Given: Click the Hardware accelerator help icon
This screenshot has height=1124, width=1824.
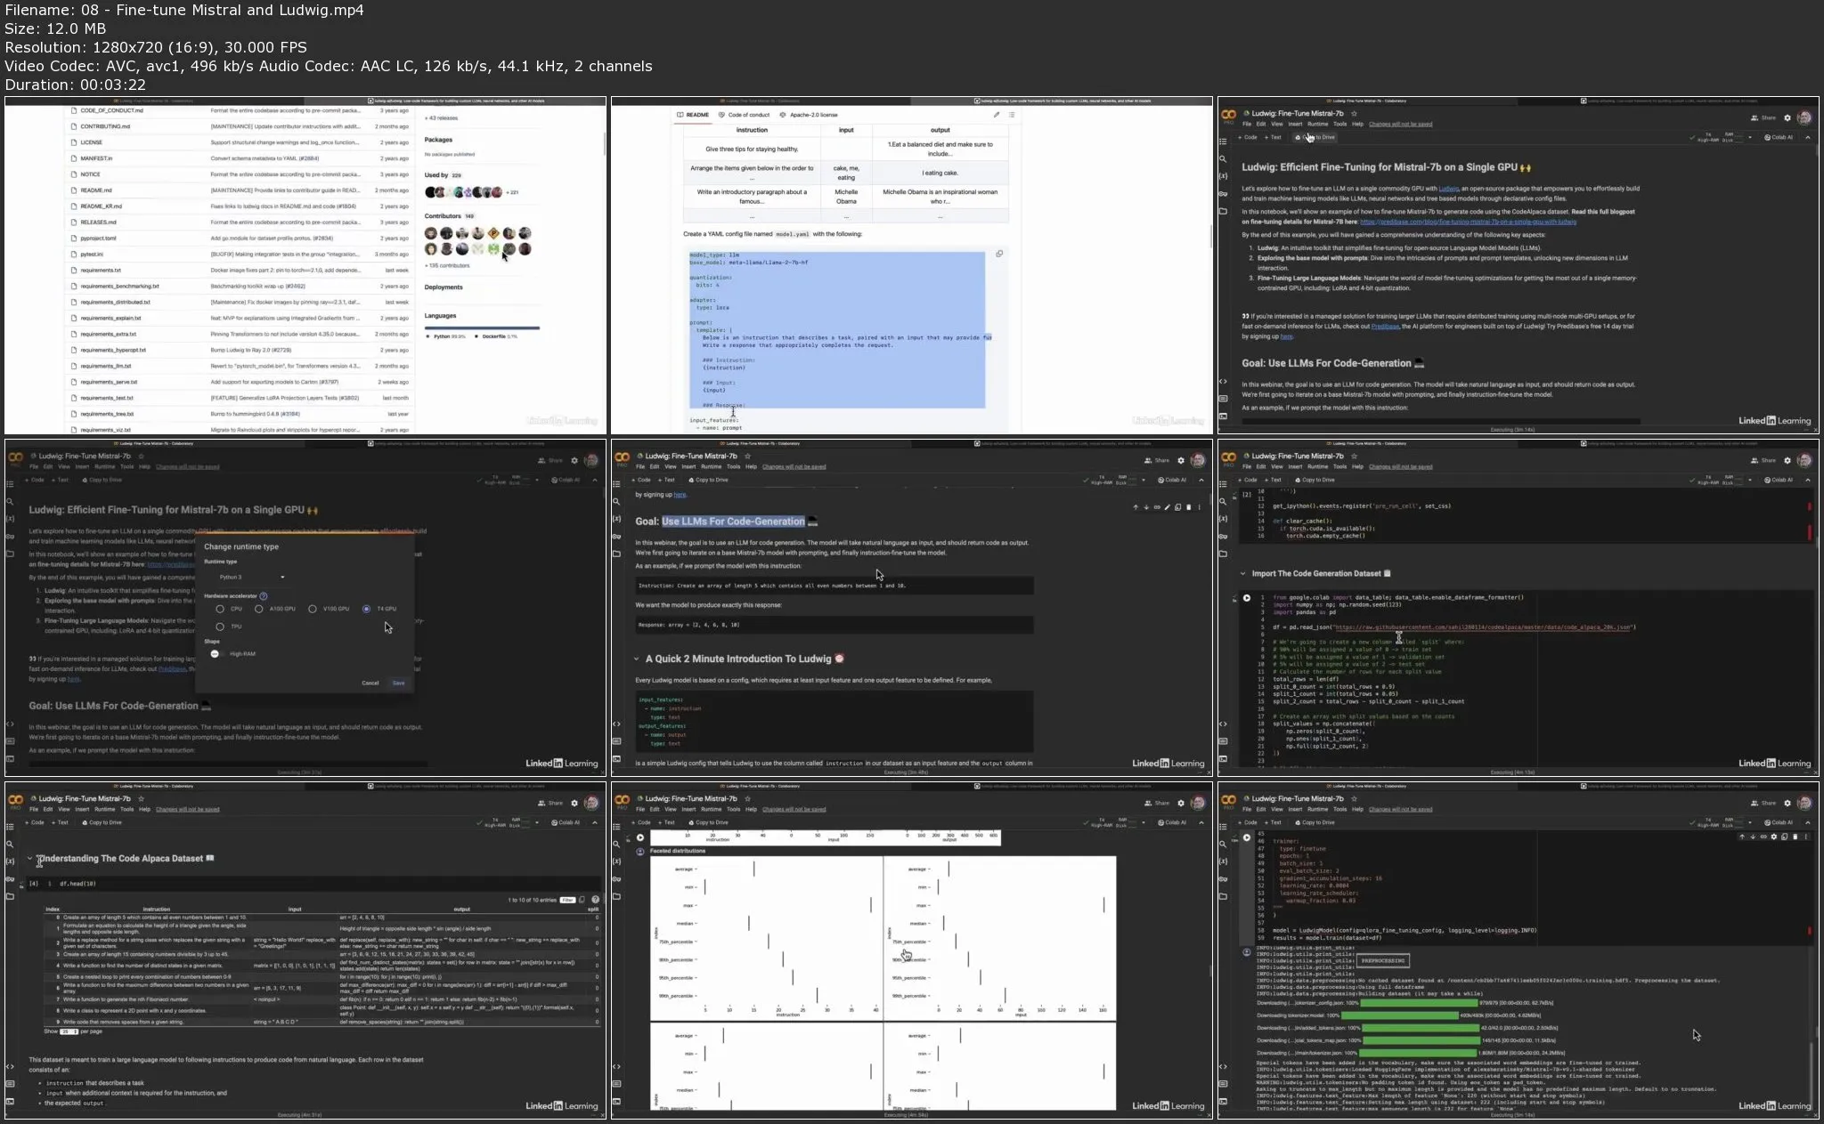Looking at the screenshot, I should tap(264, 596).
